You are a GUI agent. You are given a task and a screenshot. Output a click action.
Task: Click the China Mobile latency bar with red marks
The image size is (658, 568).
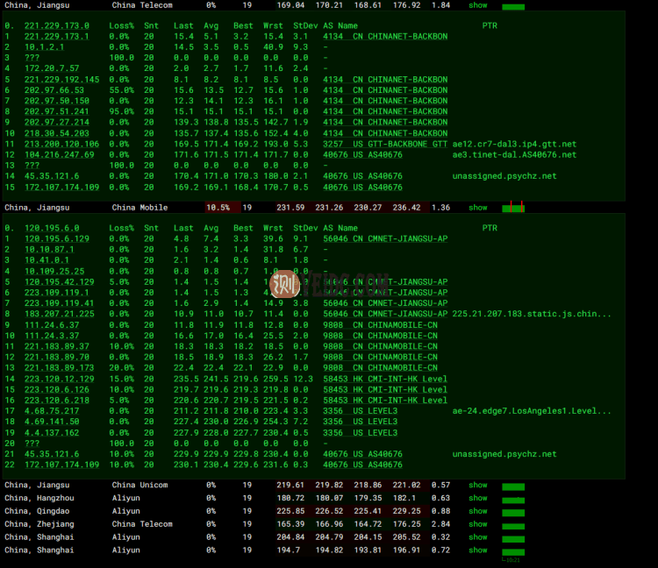click(x=513, y=209)
